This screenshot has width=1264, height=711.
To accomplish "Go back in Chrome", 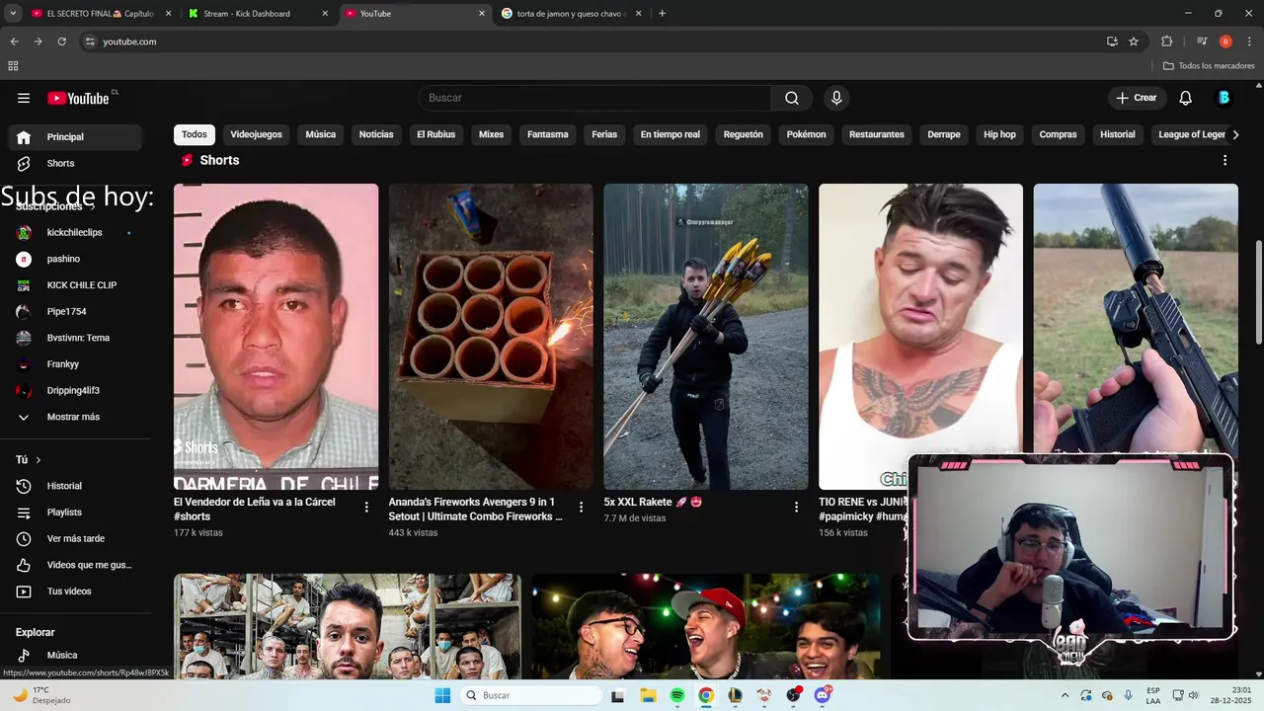I will pos(14,41).
